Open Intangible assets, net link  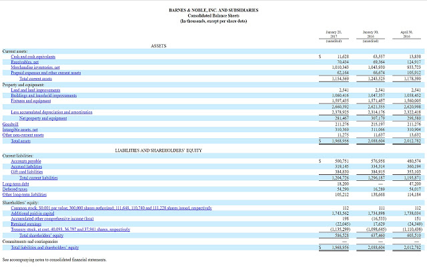click(20, 129)
